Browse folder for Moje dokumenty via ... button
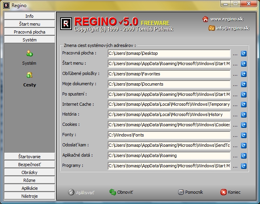The image size is (260, 204). coord(235,85)
